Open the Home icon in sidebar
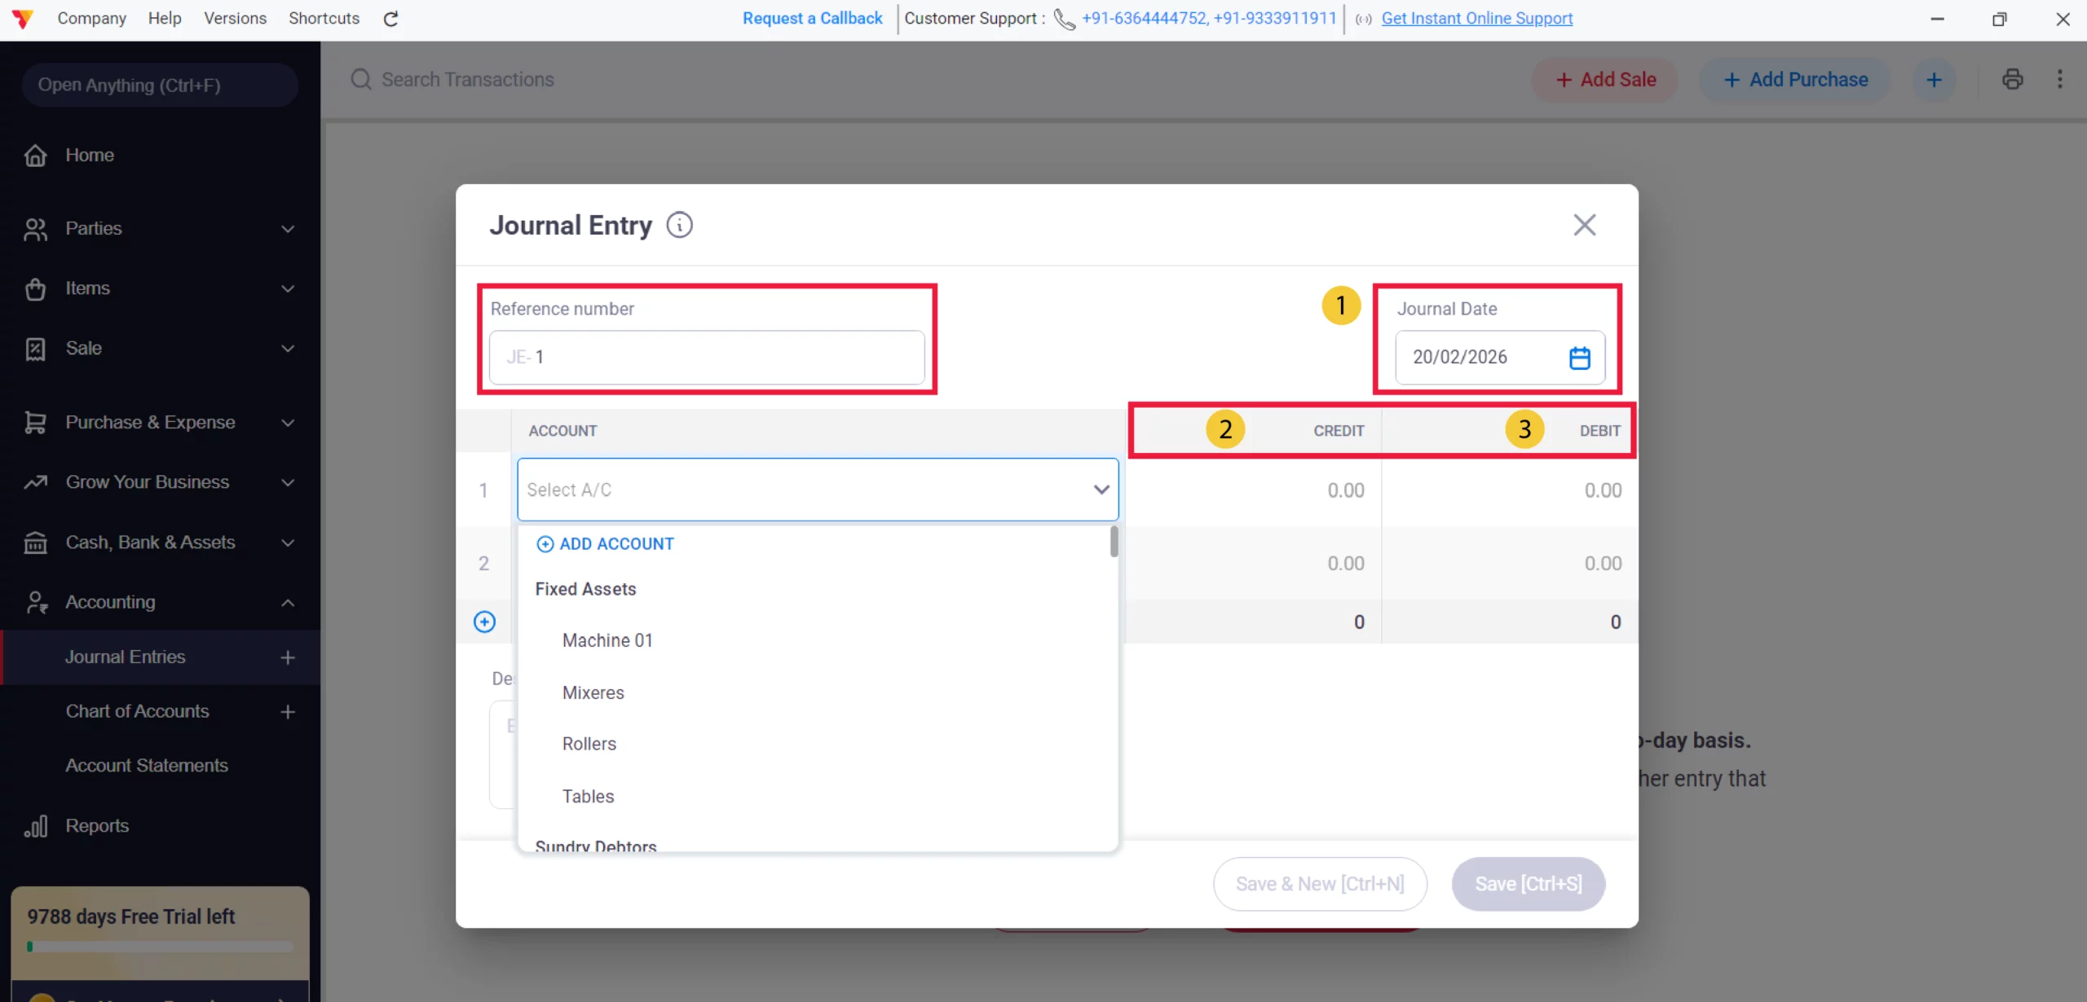Screen dimensions: 2087x1002 (x=36, y=155)
